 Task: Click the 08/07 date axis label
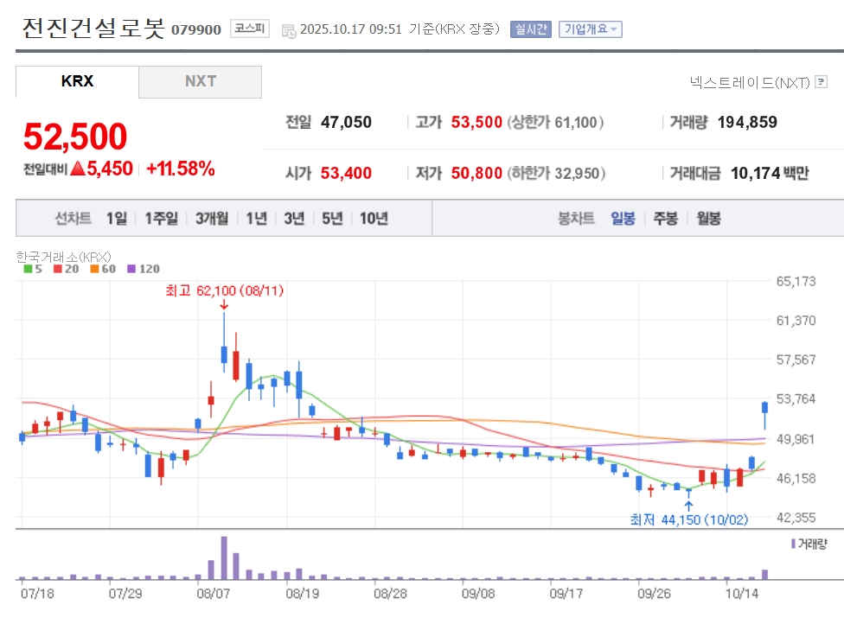point(213,594)
